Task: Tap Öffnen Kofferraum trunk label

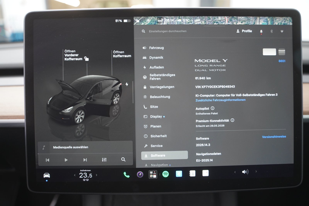Action: point(122,54)
